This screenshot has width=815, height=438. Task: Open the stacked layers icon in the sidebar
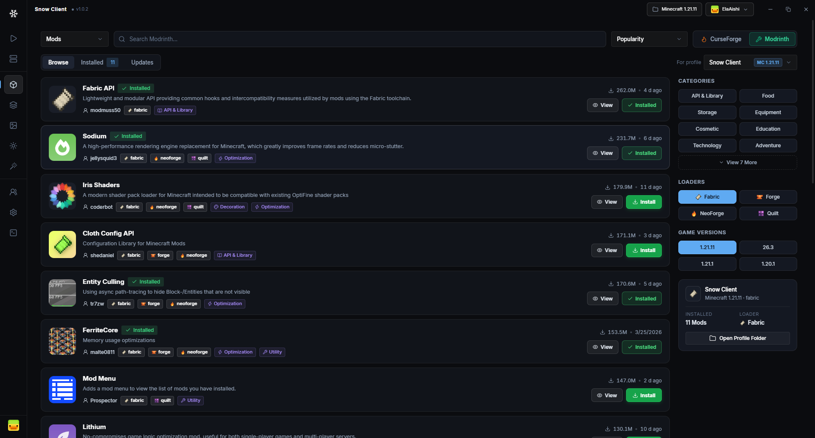[x=14, y=105]
